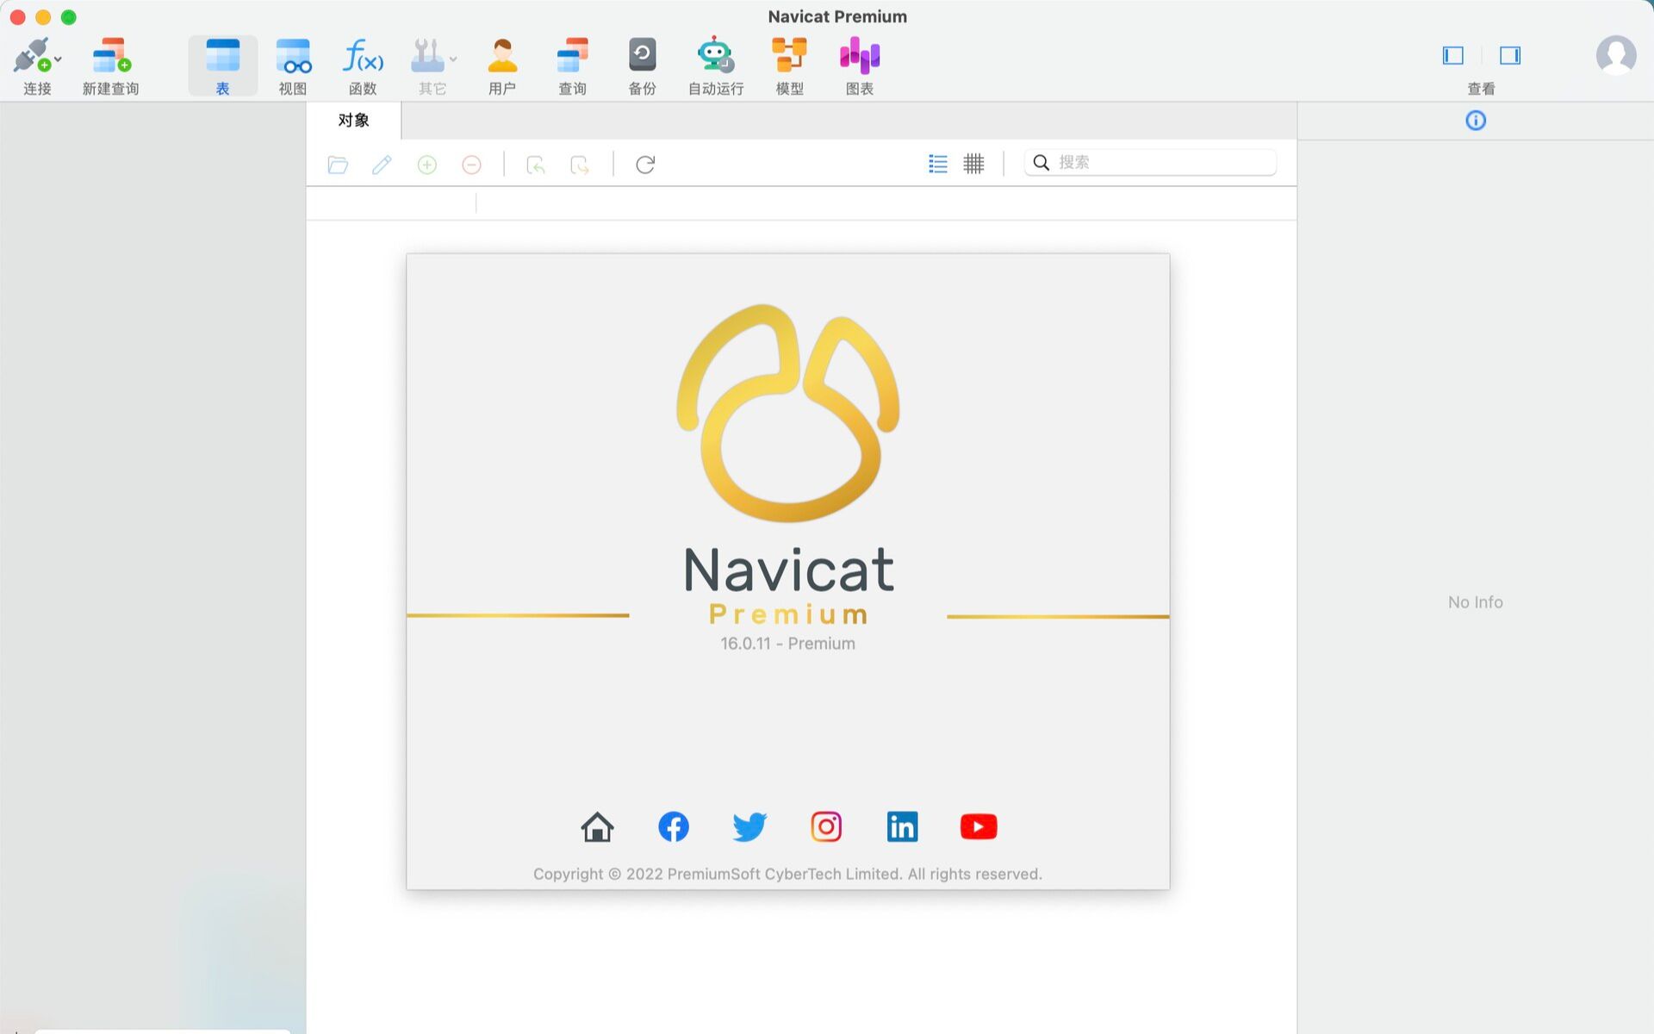Open the 视图 (View) panel
Image resolution: width=1654 pixels, height=1034 pixels.
(x=292, y=65)
